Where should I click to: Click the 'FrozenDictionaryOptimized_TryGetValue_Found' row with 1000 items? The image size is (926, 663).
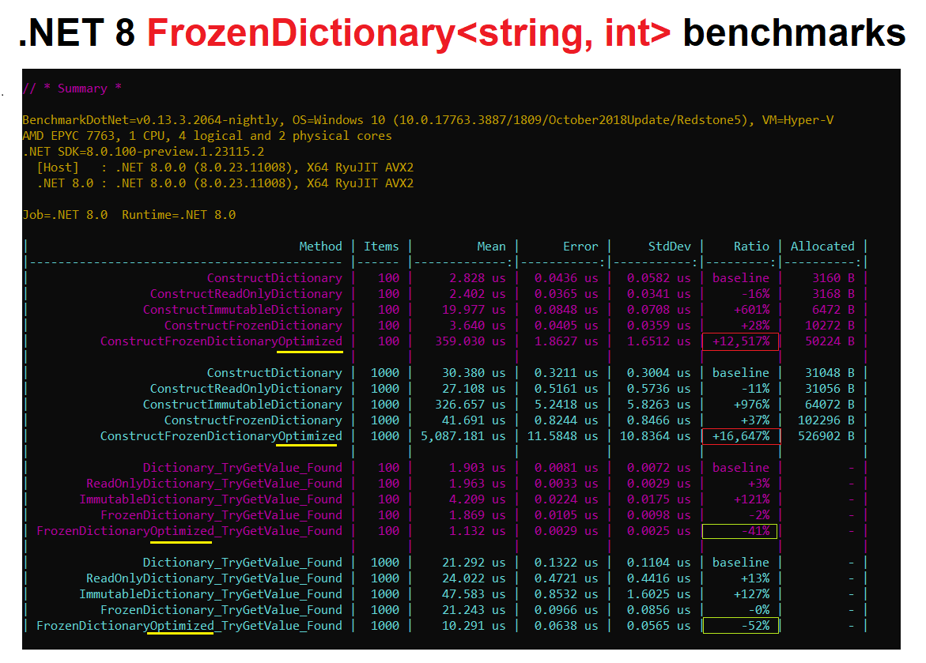coord(445,627)
